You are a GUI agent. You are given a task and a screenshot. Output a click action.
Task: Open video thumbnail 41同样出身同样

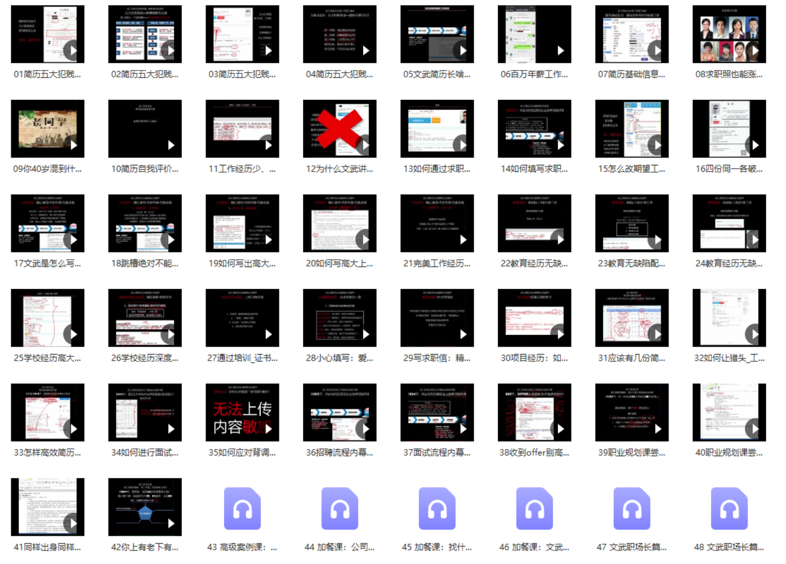coord(47,507)
